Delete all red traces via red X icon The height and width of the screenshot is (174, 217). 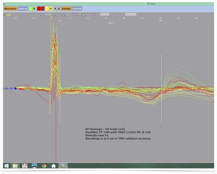click(x=42, y=9)
